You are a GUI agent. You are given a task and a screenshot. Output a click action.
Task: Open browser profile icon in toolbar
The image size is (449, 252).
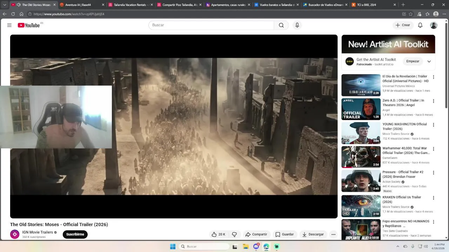[x=436, y=14]
